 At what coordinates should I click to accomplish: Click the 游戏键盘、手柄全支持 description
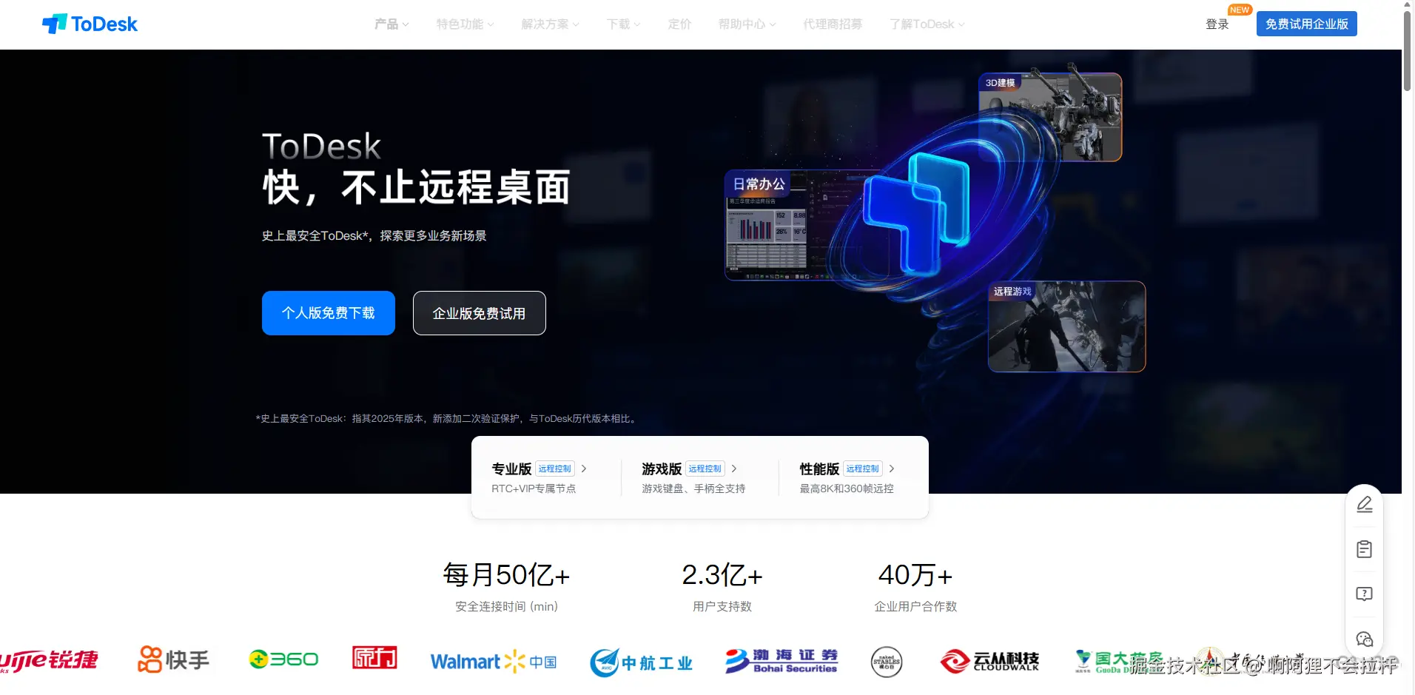693,488
